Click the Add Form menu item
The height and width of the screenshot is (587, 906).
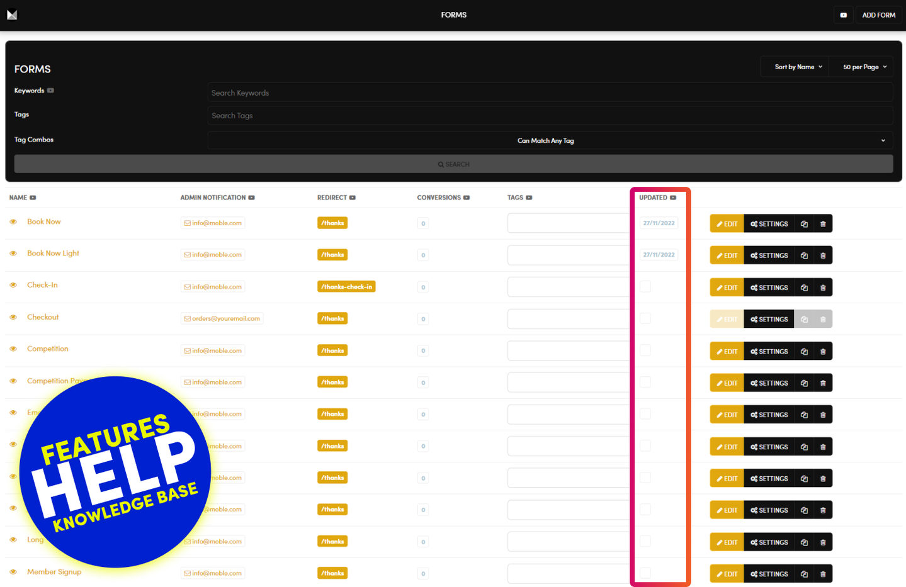[878, 15]
